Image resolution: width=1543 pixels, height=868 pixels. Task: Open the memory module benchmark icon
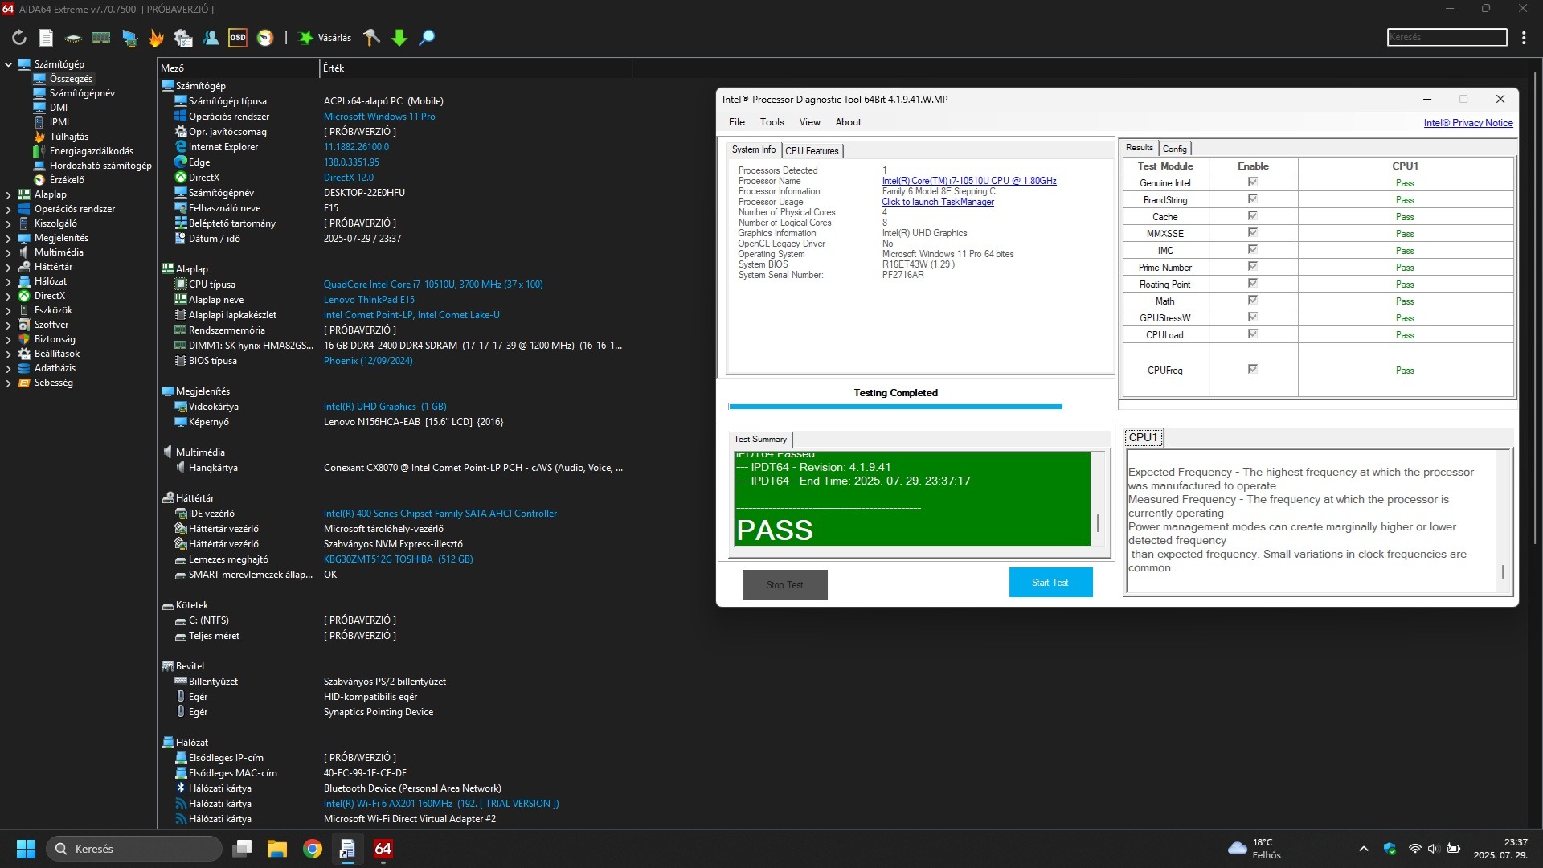coord(100,38)
